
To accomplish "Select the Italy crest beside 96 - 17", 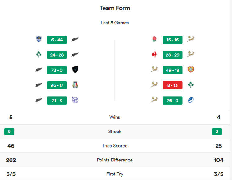I will (75, 85).
